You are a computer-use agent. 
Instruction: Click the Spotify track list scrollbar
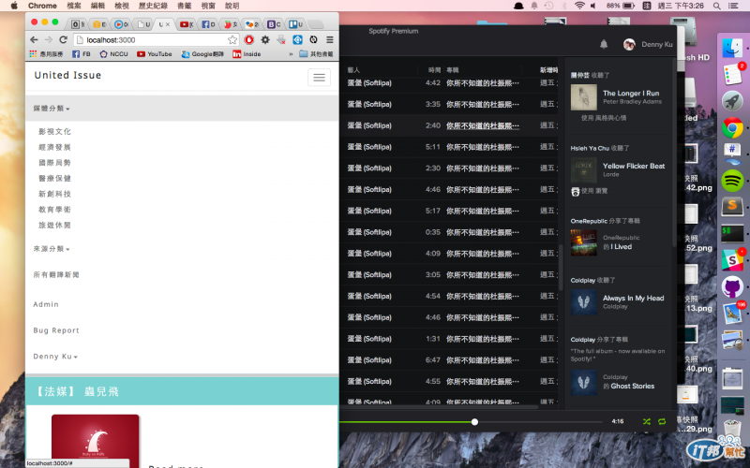(x=561, y=267)
